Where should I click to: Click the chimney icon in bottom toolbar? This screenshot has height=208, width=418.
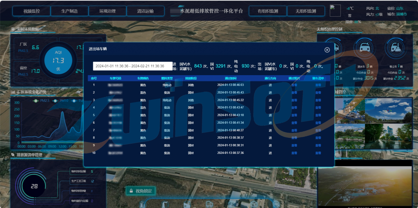164,204
